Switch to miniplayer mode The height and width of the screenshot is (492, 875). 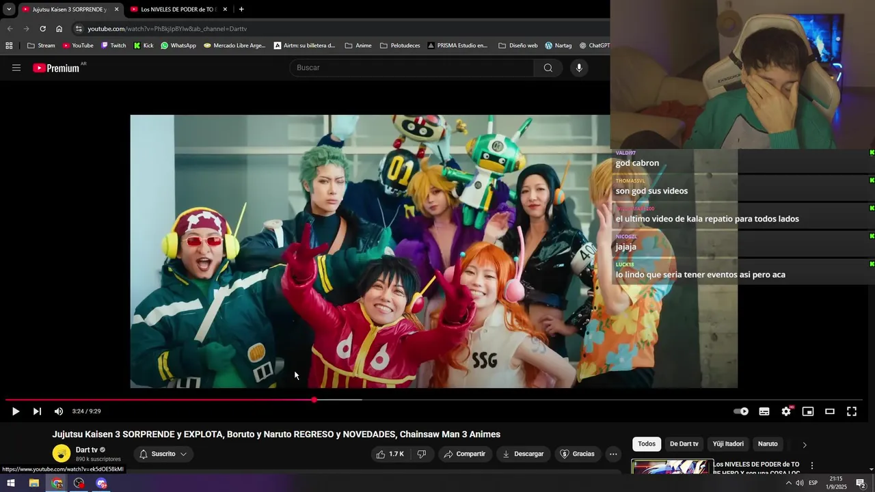tap(808, 411)
